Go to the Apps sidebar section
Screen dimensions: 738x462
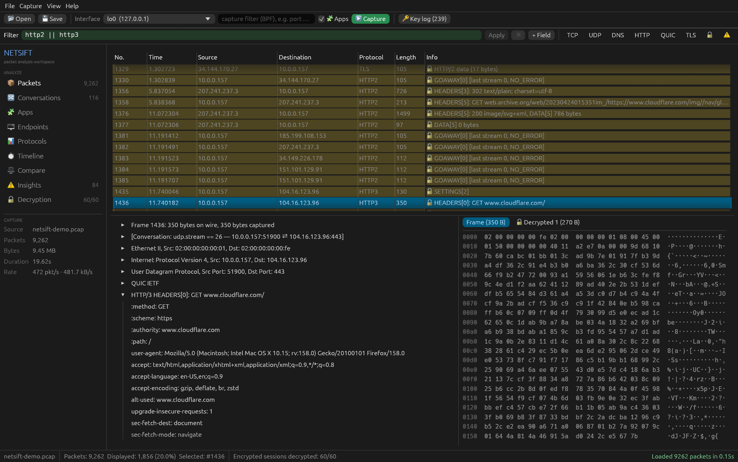tap(53, 112)
